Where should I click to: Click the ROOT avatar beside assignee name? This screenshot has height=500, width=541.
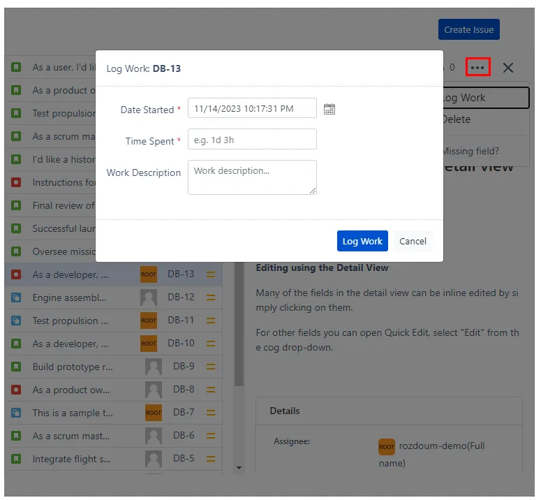(x=387, y=447)
